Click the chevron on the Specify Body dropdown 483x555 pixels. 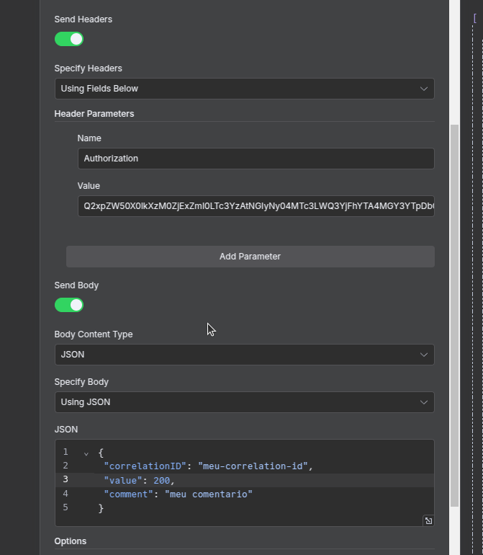pos(424,402)
